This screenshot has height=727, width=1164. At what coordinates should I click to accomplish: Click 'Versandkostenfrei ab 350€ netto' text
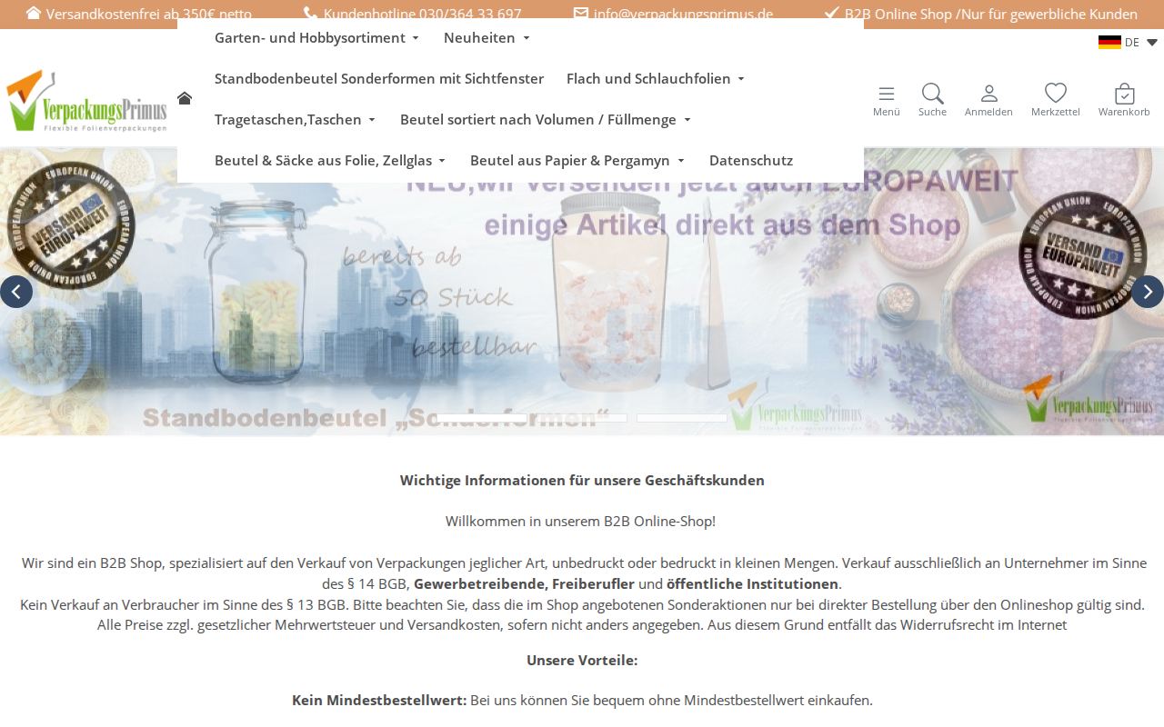[149, 14]
